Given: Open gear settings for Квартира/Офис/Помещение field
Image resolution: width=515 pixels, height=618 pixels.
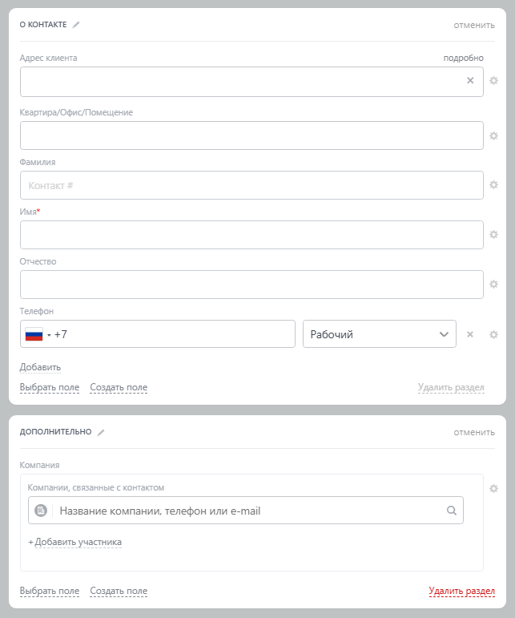Looking at the screenshot, I should pyautogui.click(x=494, y=135).
